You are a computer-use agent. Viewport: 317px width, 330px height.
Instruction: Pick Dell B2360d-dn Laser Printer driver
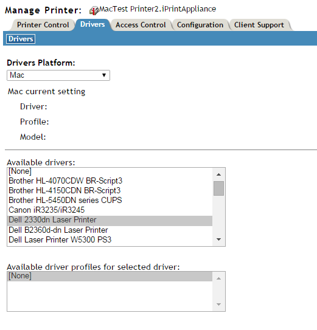point(110,230)
